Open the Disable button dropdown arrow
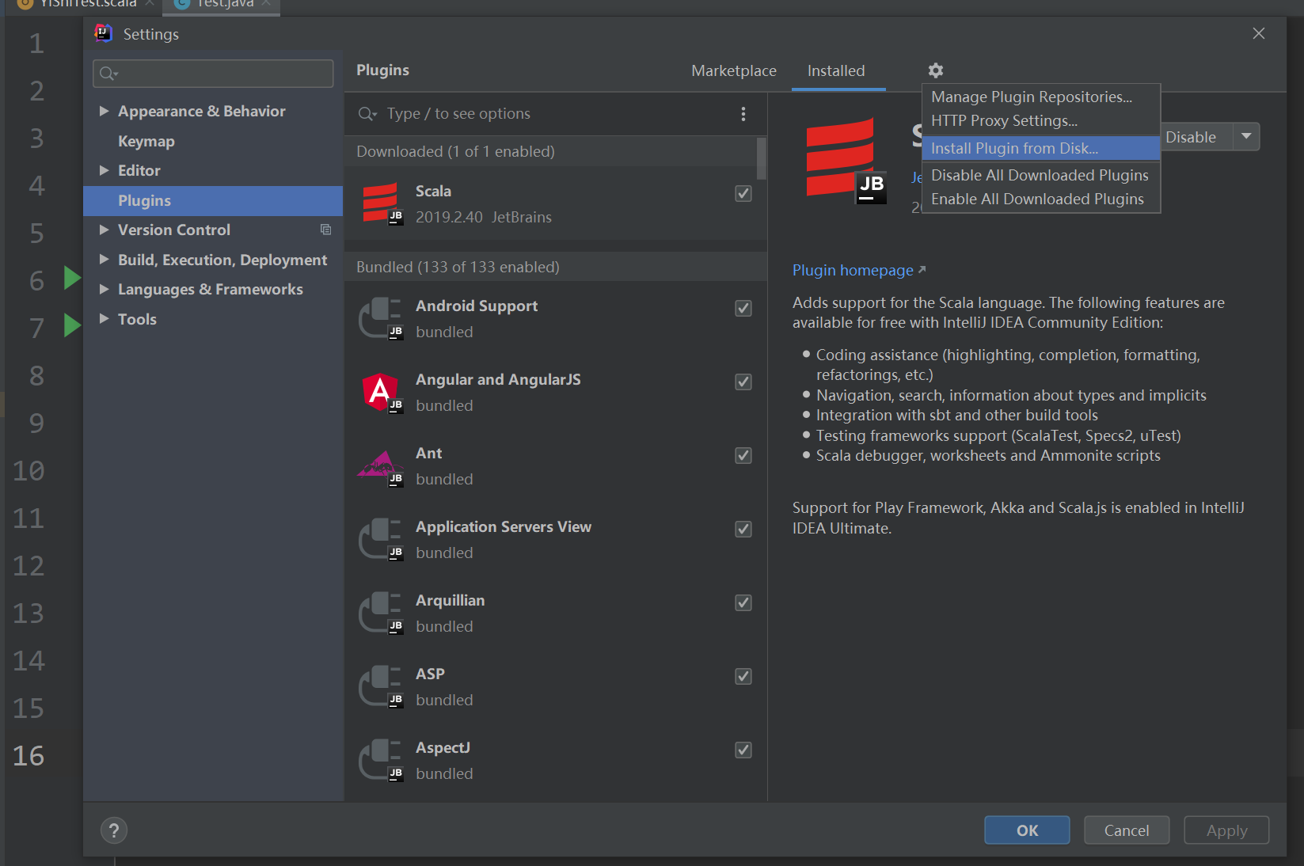This screenshot has height=866, width=1304. click(1246, 136)
